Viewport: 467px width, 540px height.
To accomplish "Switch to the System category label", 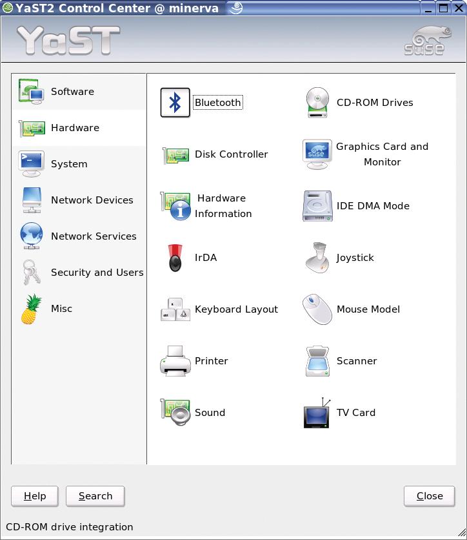I will (x=69, y=164).
